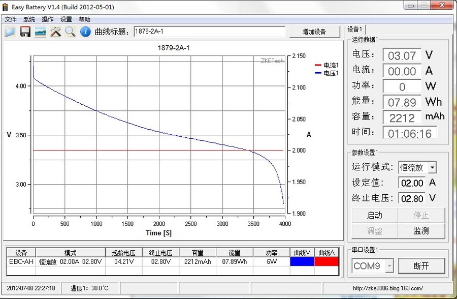Click the Easy Battery title bar app icon

coord(5,7)
